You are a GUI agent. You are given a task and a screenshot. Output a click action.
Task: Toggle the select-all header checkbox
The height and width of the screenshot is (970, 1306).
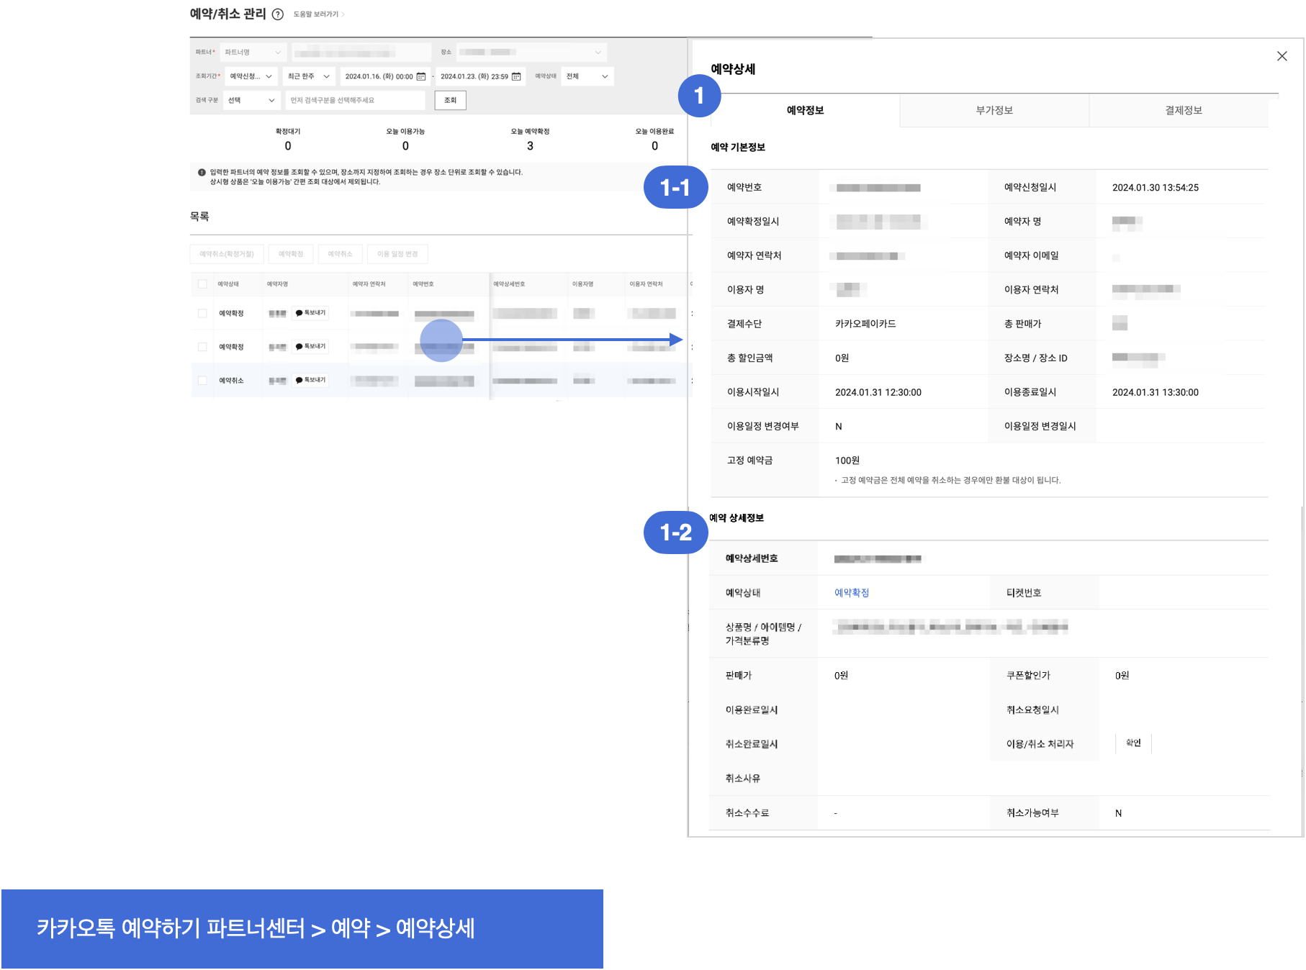202,284
